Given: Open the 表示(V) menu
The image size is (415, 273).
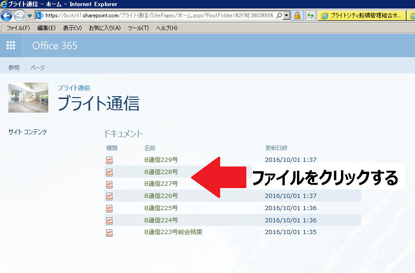Looking at the screenshot, I should point(72,28).
